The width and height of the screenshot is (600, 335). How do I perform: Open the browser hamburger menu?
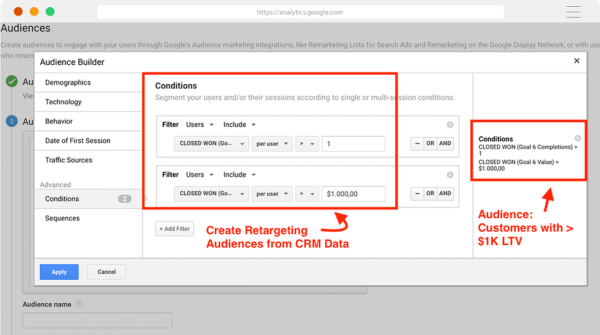pyautogui.click(x=573, y=12)
